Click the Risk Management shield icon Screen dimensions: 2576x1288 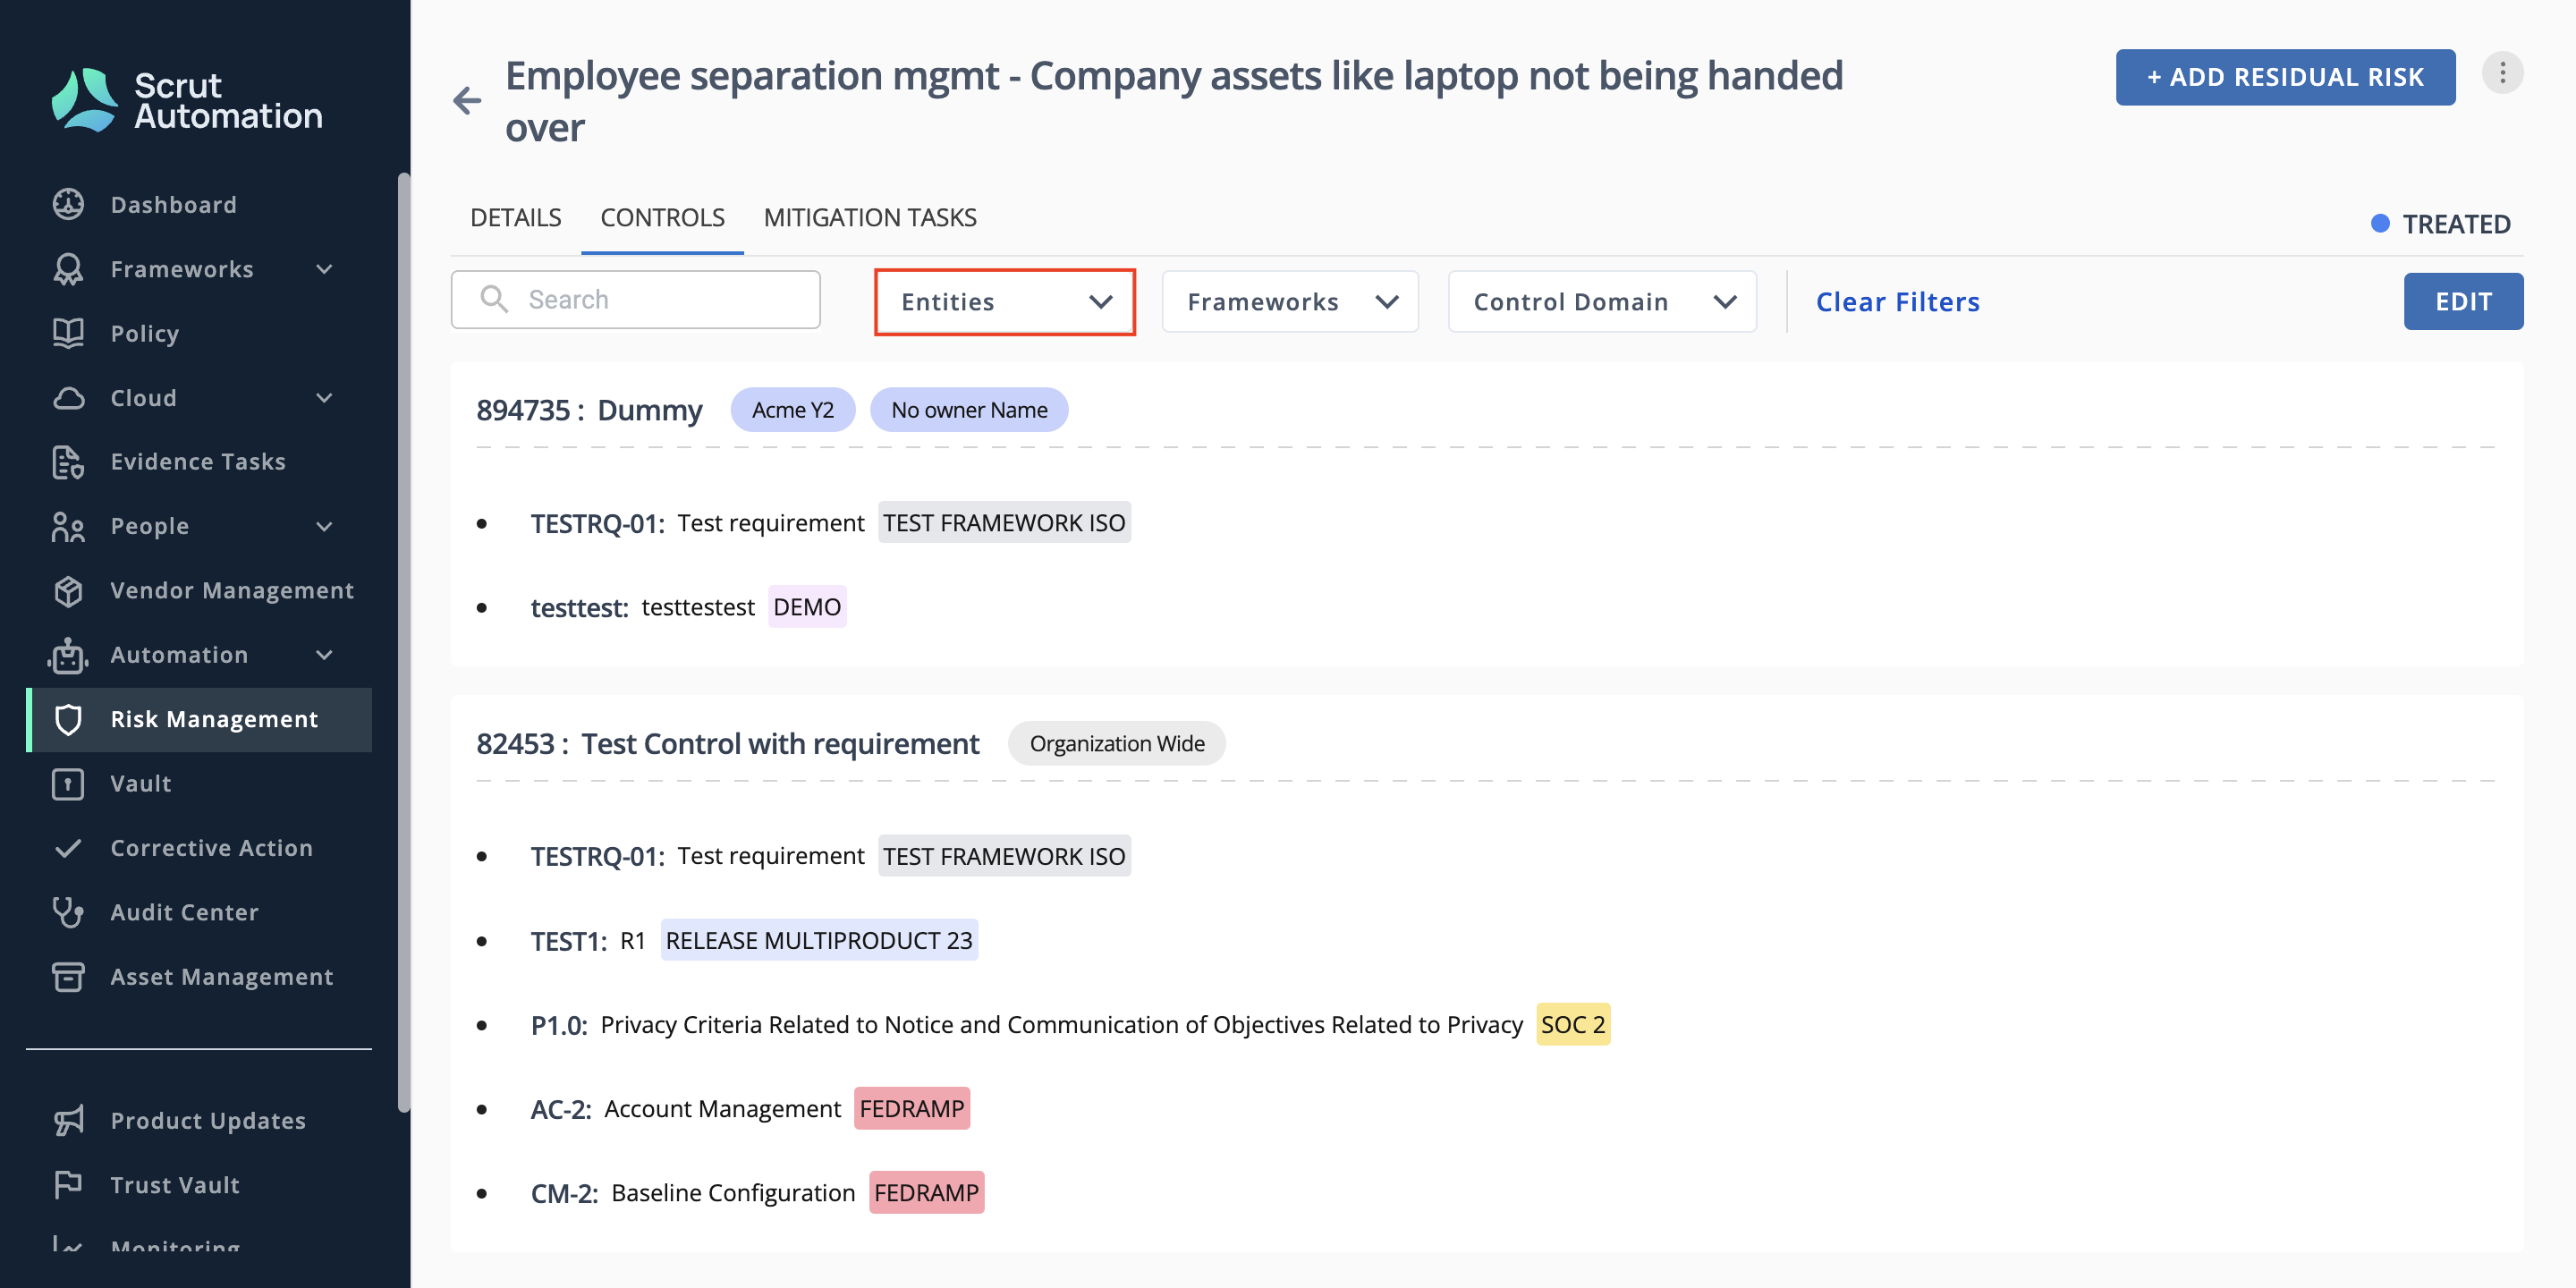click(68, 719)
